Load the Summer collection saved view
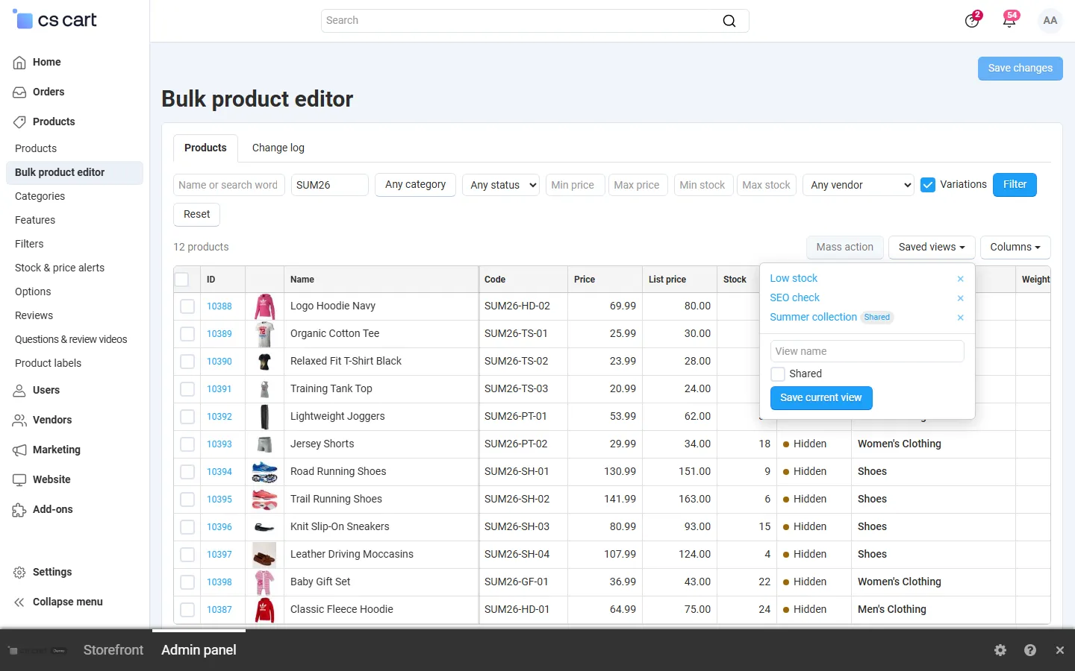1075x671 pixels. (813, 317)
